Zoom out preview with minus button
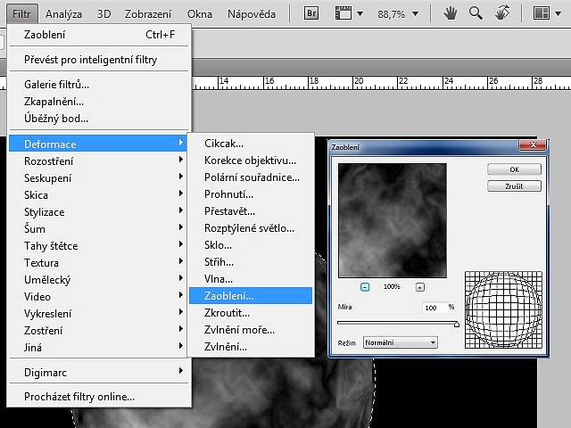 [x=365, y=287]
